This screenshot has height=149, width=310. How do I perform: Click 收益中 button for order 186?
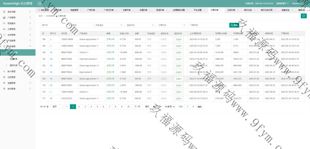click(179, 39)
